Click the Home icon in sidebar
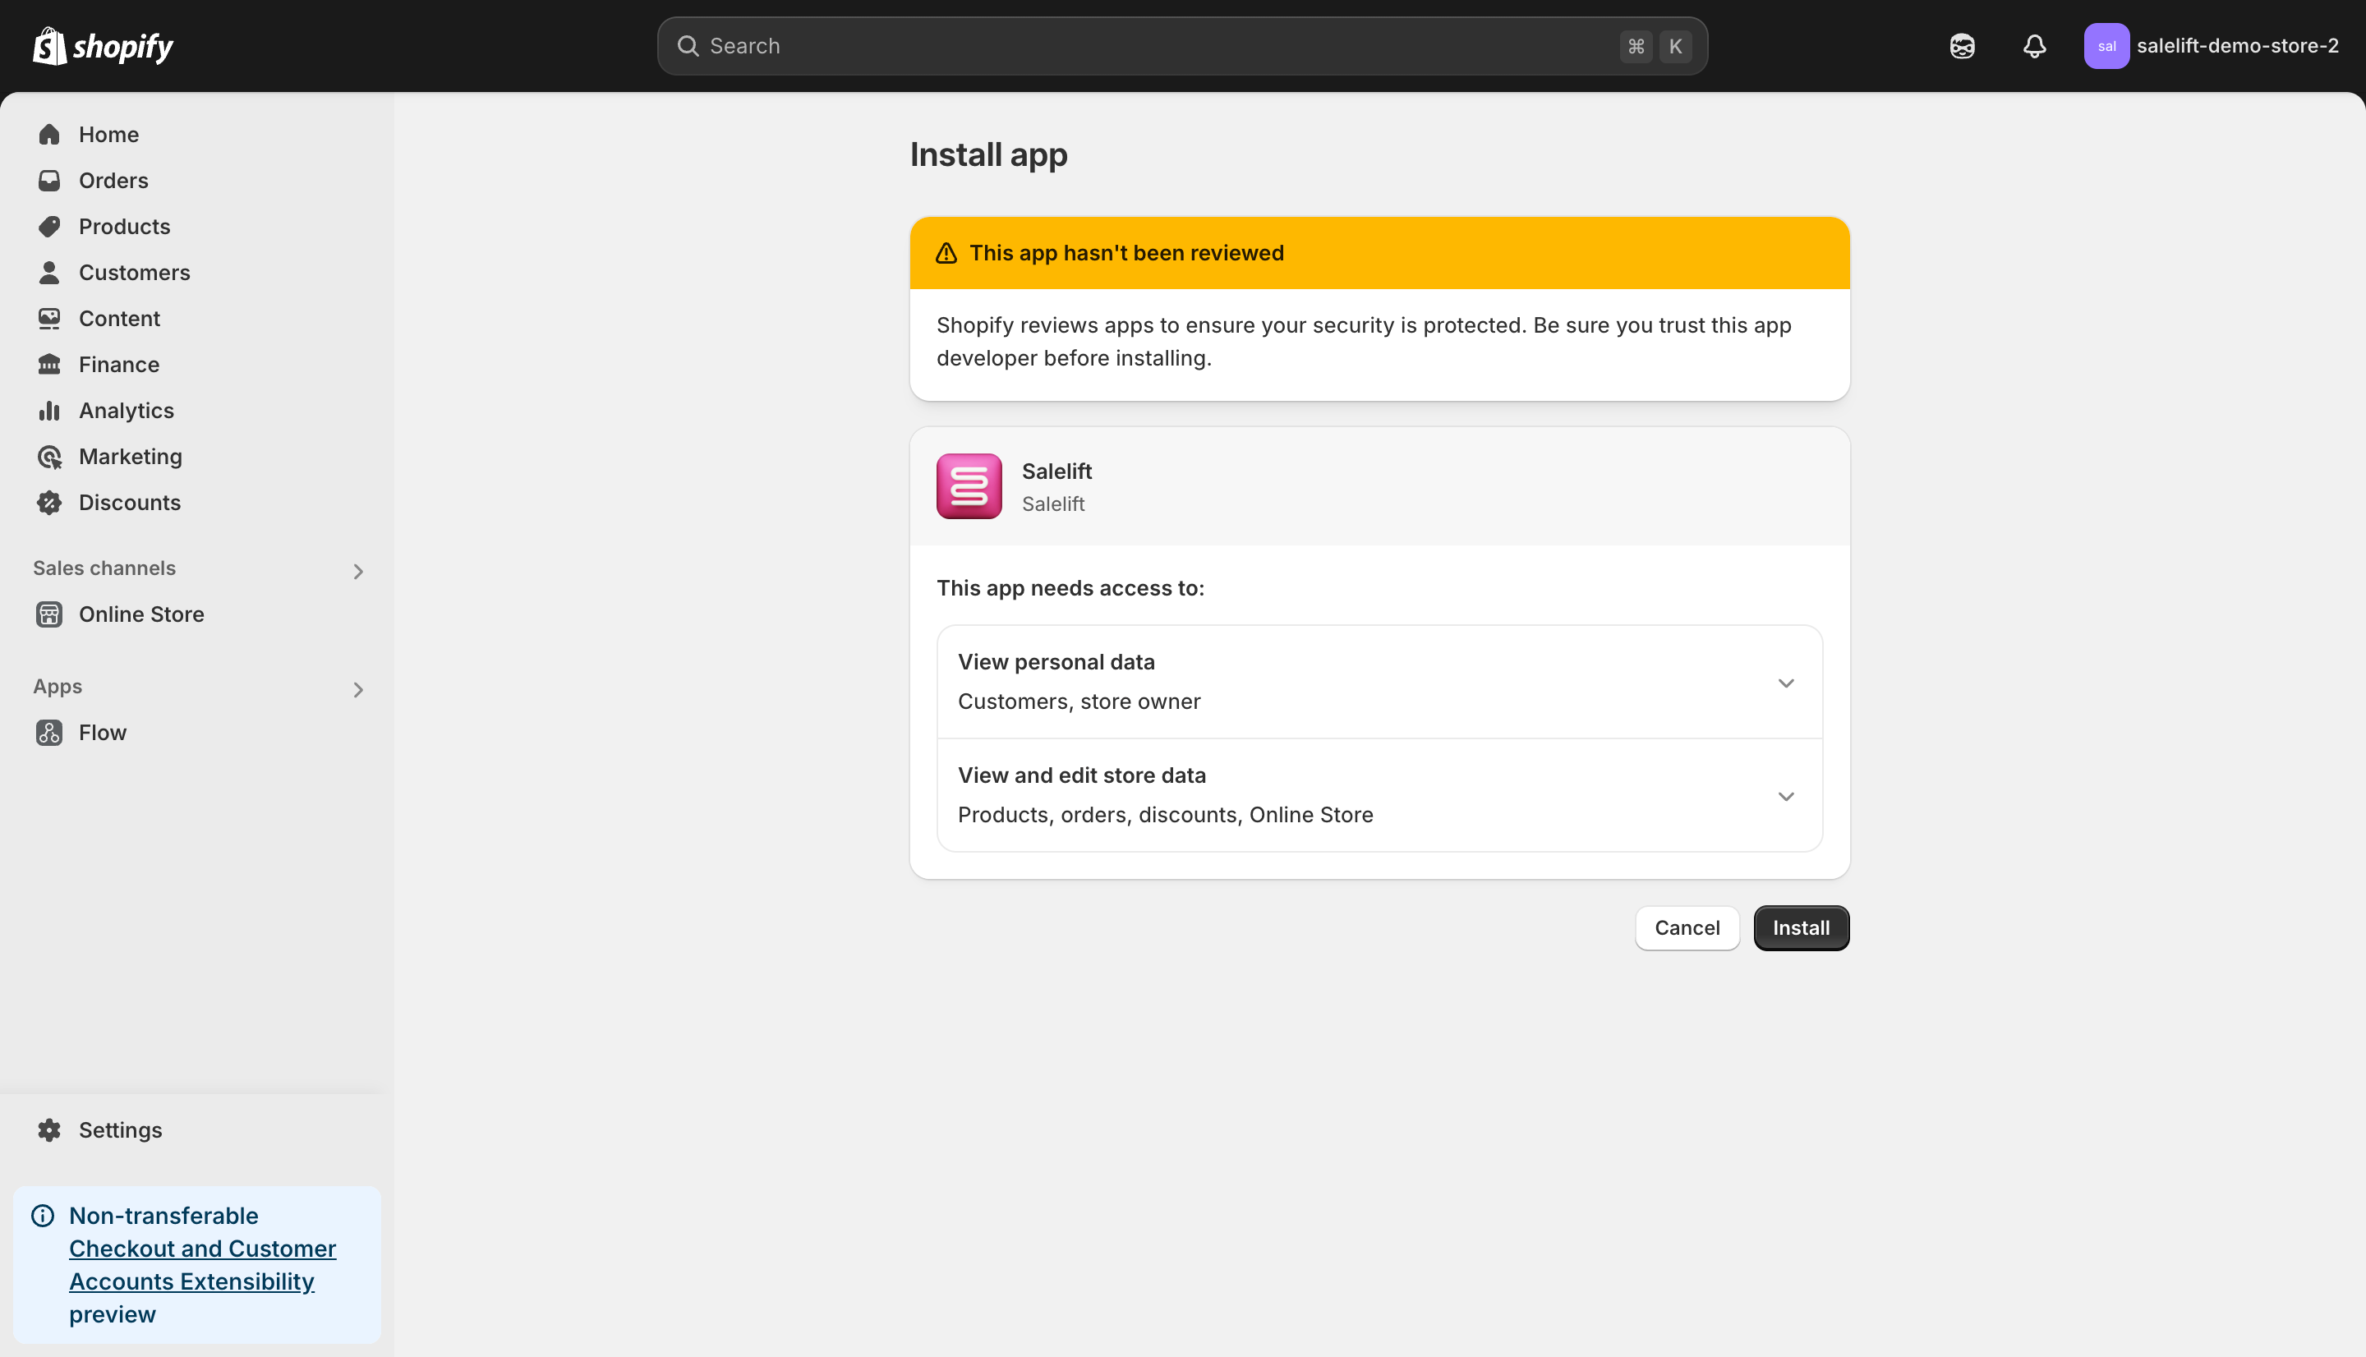This screenshot has height=1357, width=2366. (x=49, y=134)
